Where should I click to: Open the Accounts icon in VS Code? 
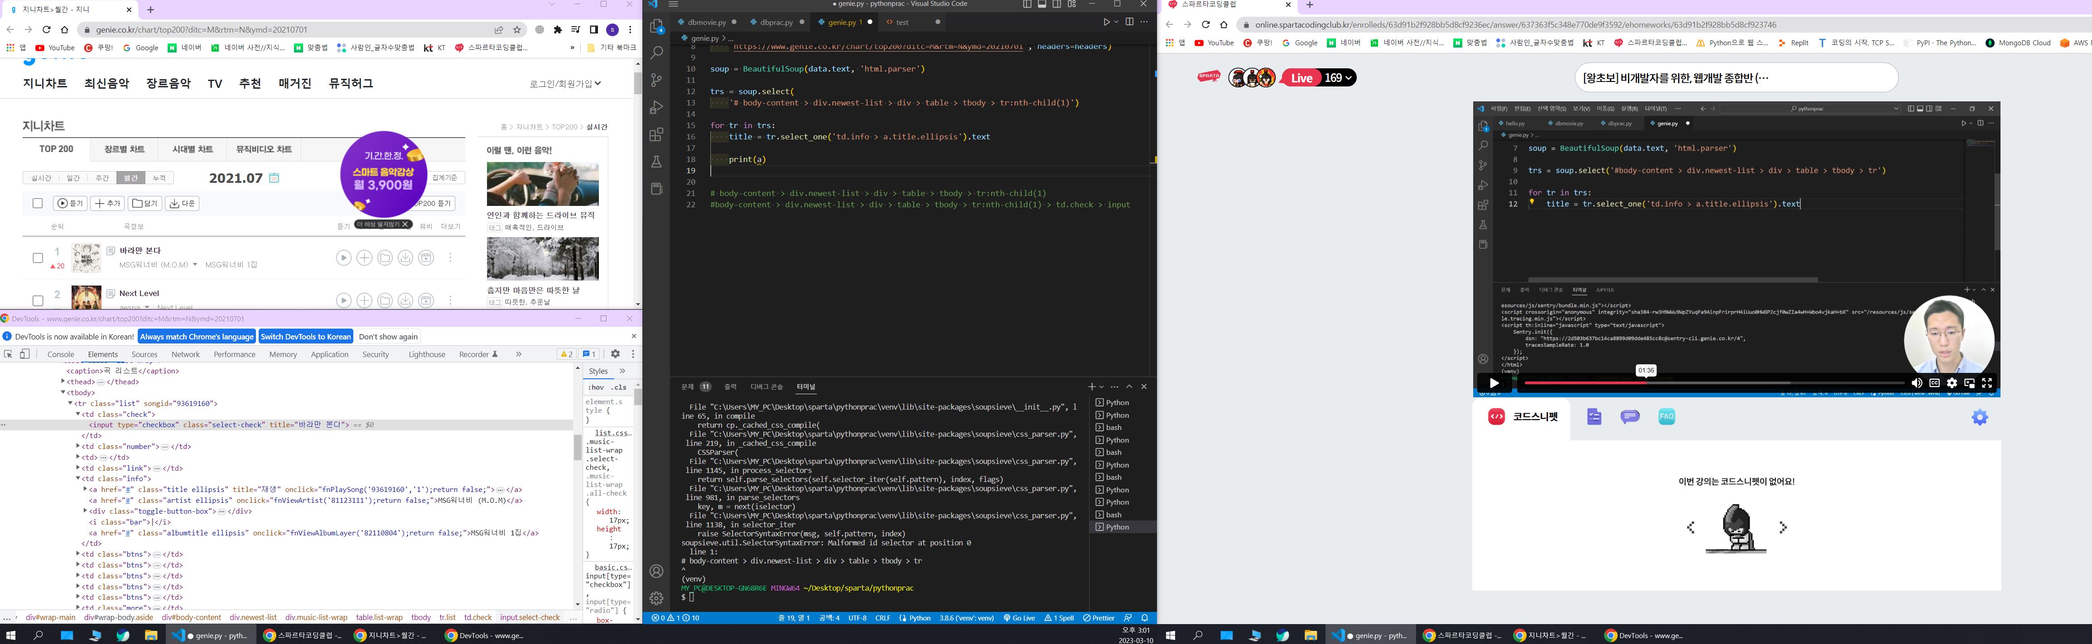tap(657, 571)
